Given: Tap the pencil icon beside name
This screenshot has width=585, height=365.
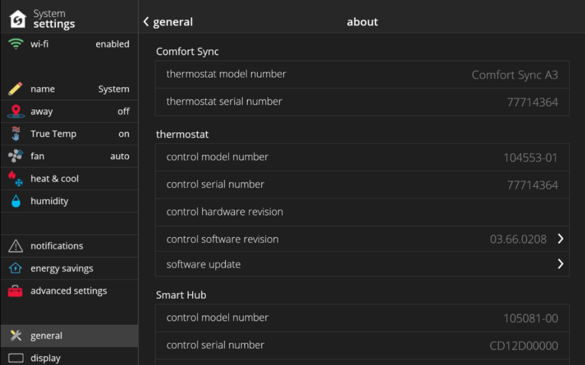Looking at the screenshot, I should click(x=15, y=89).
